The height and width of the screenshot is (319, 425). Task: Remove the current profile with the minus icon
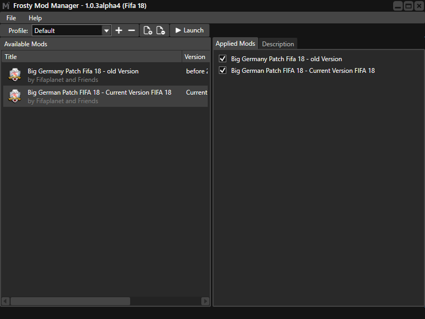tap(131, 30)
